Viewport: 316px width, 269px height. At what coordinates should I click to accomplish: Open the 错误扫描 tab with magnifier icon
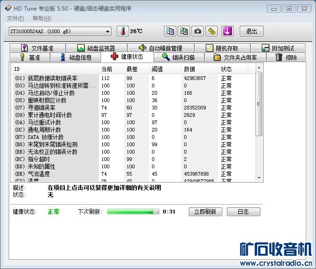(179, 57)
